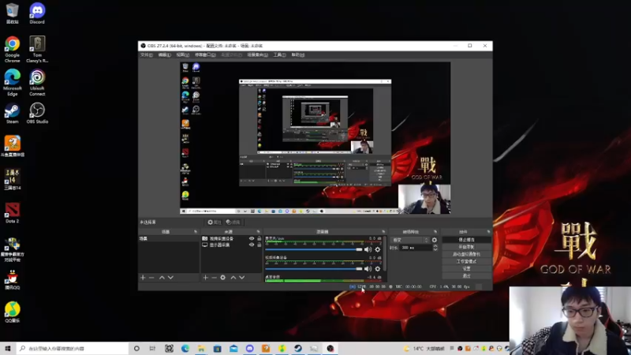
Task: Toggle visibility of video capture device source
Action: pos(252,238)
